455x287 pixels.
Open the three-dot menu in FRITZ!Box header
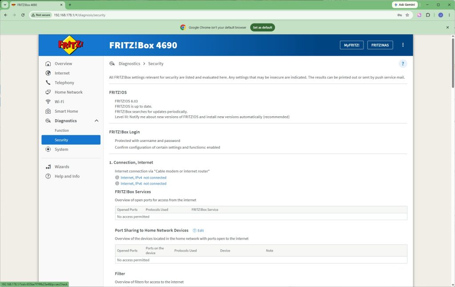point(403,45)
